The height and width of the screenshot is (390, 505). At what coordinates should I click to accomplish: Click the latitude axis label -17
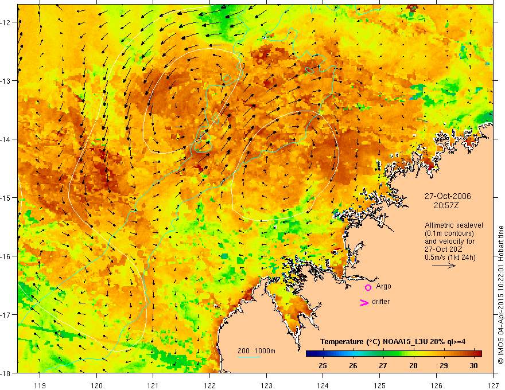click(6, 314)
